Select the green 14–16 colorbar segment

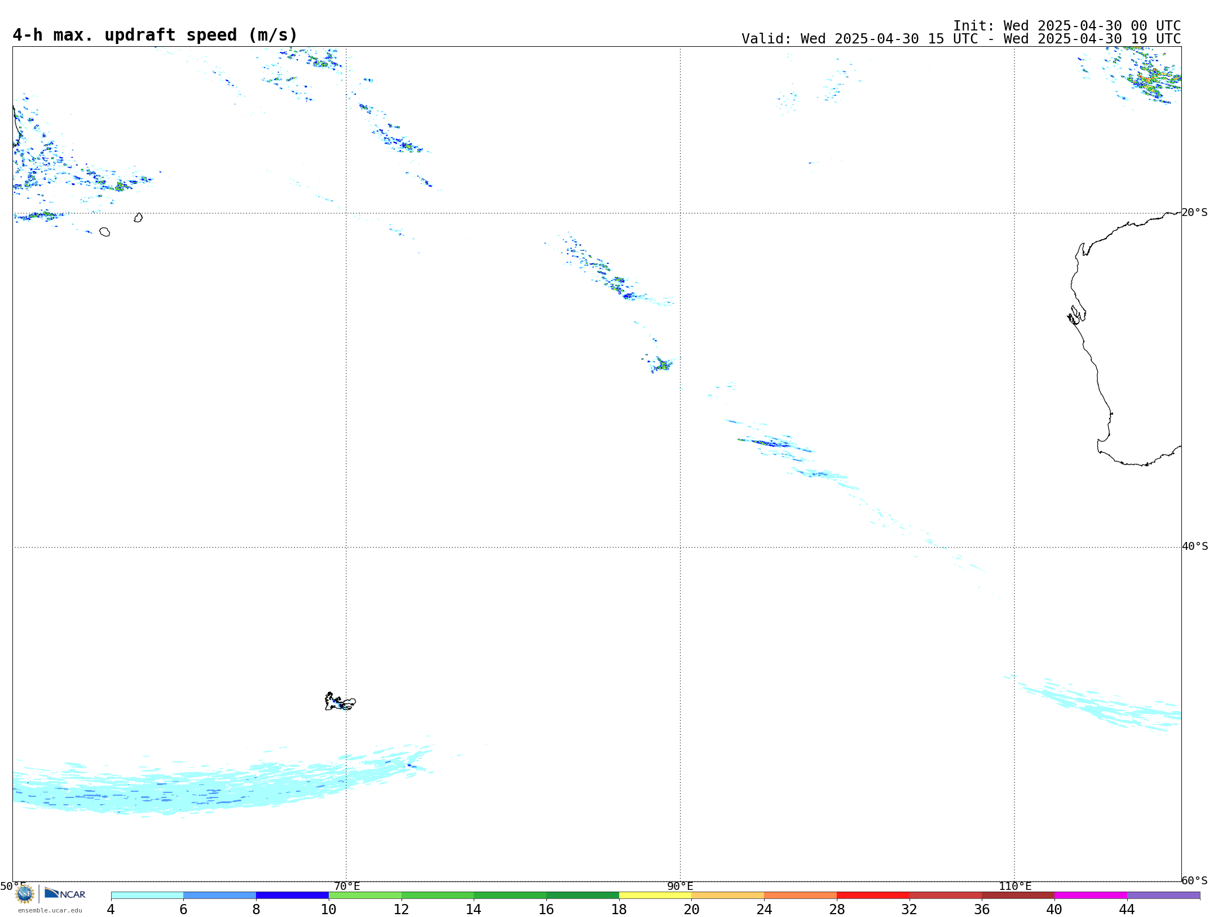click(x=510, y=895)
